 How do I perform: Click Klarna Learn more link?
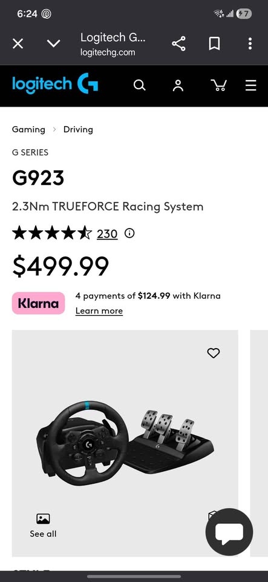99,311
